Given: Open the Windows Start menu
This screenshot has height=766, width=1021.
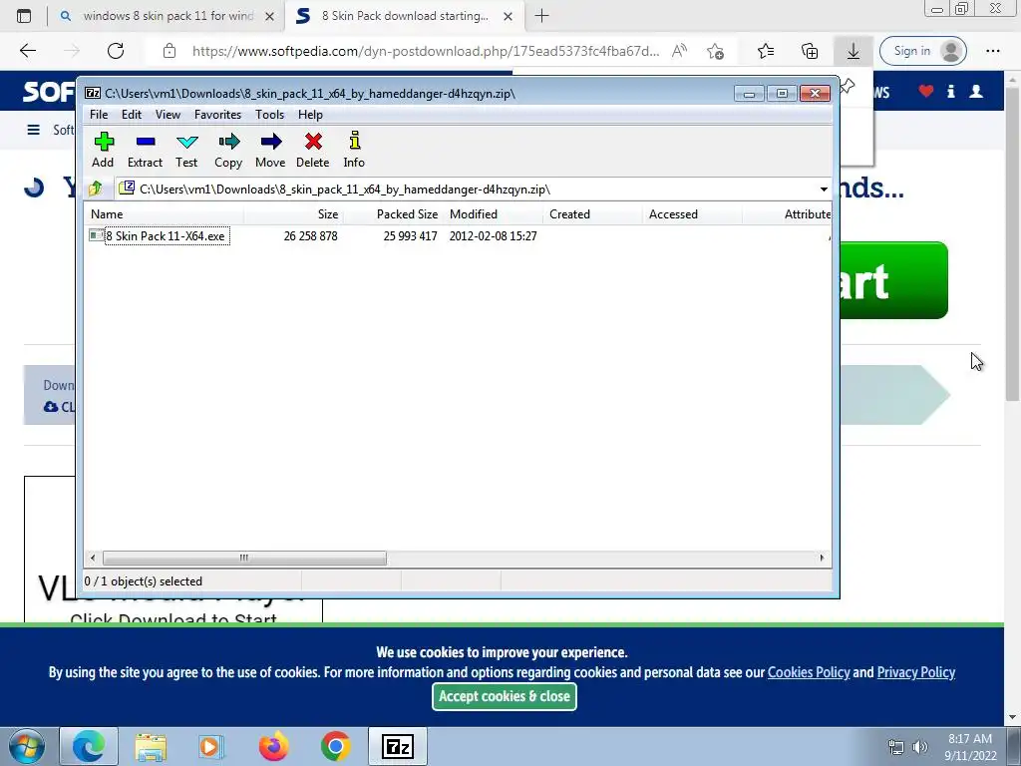Looking at the screenshot, I should point(27,746).
